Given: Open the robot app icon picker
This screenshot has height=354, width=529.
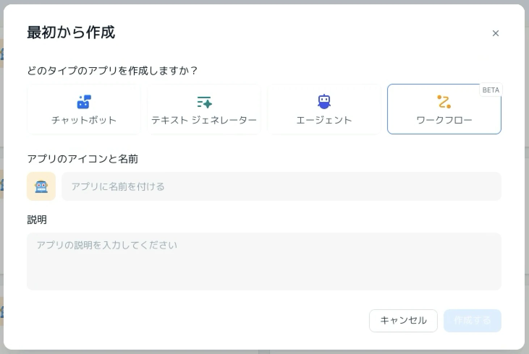Looking at the screenshot, I should click(x=41, y=186).
